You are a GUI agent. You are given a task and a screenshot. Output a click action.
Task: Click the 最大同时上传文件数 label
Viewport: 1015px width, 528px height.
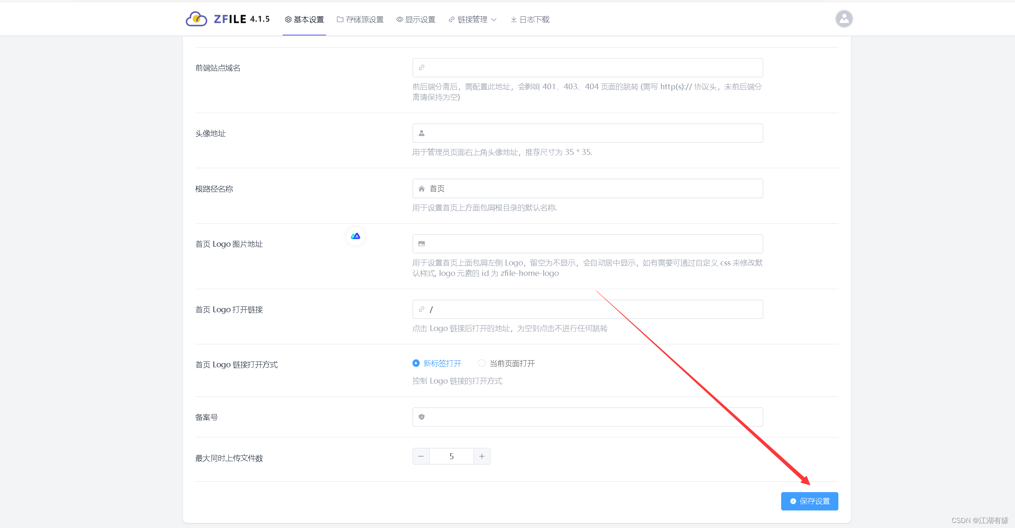(229, 458)
